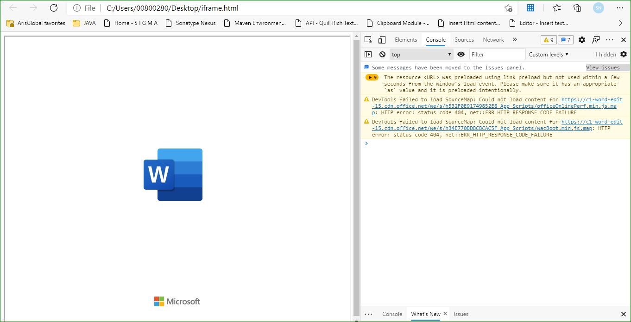
Task: Click the page vertical scrollbar
Action: [x=356, y=179]
